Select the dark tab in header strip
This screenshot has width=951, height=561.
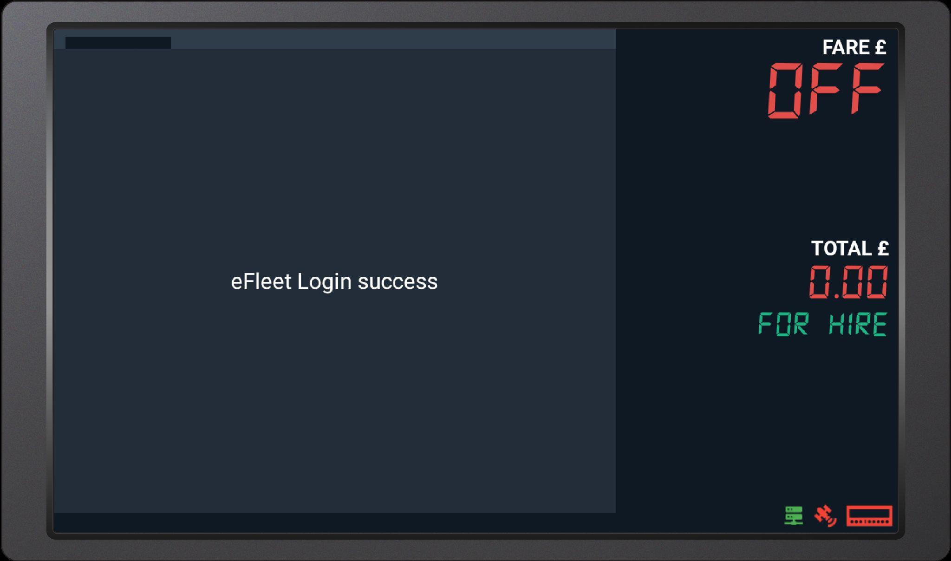(x=118, y=43)
